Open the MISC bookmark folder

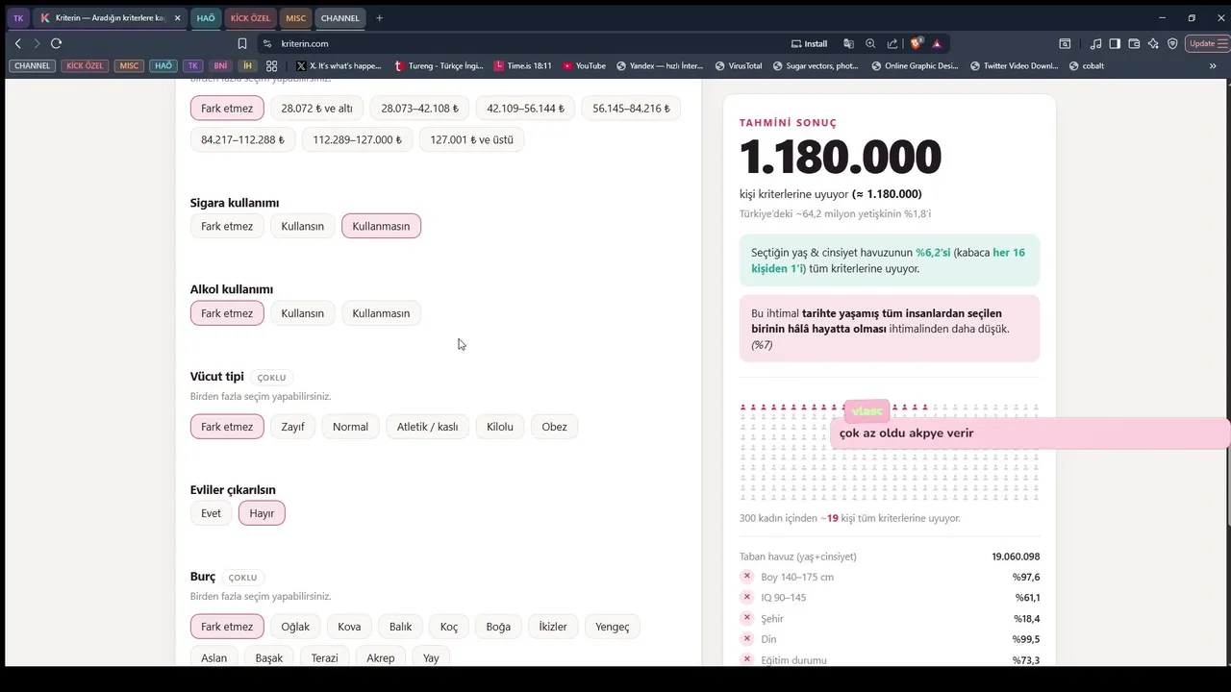[129, 66]
